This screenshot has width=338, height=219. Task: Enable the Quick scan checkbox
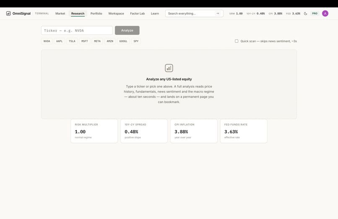(x=237, y=41)
